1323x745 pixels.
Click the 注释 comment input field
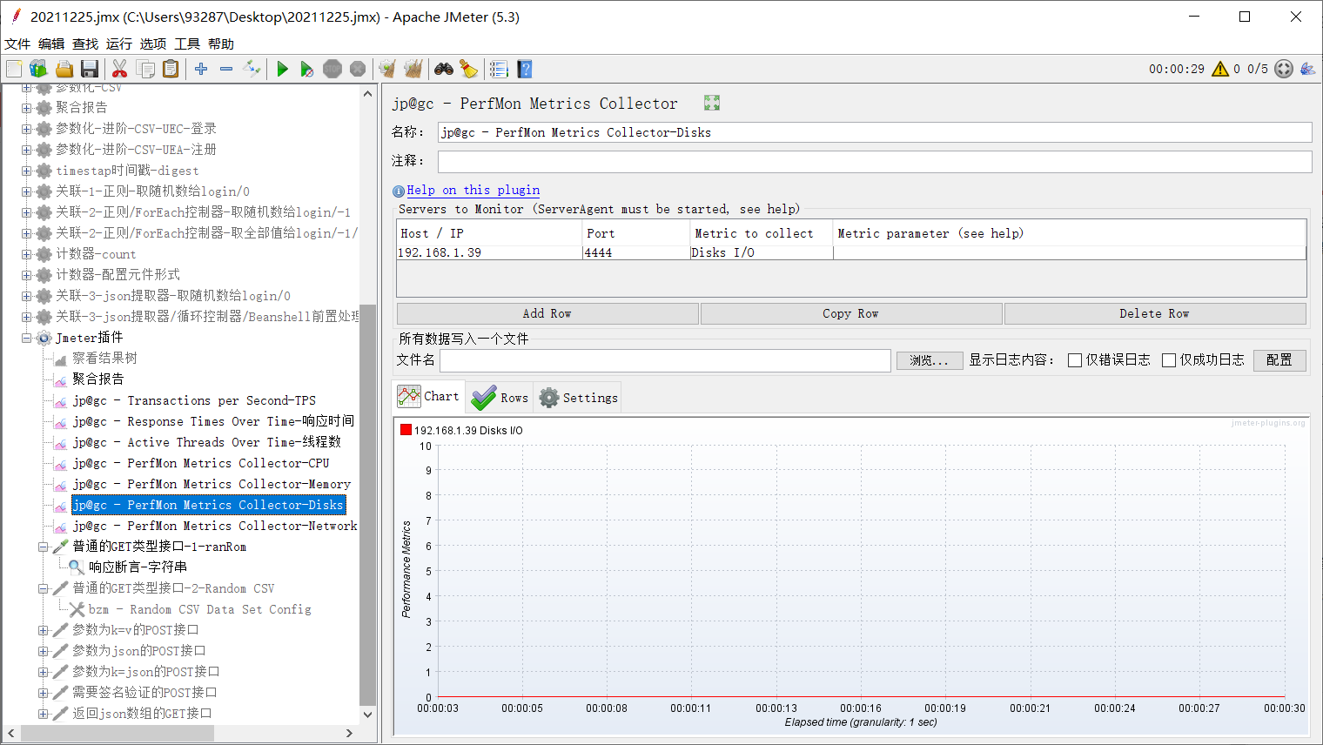(x=875, y=161)
